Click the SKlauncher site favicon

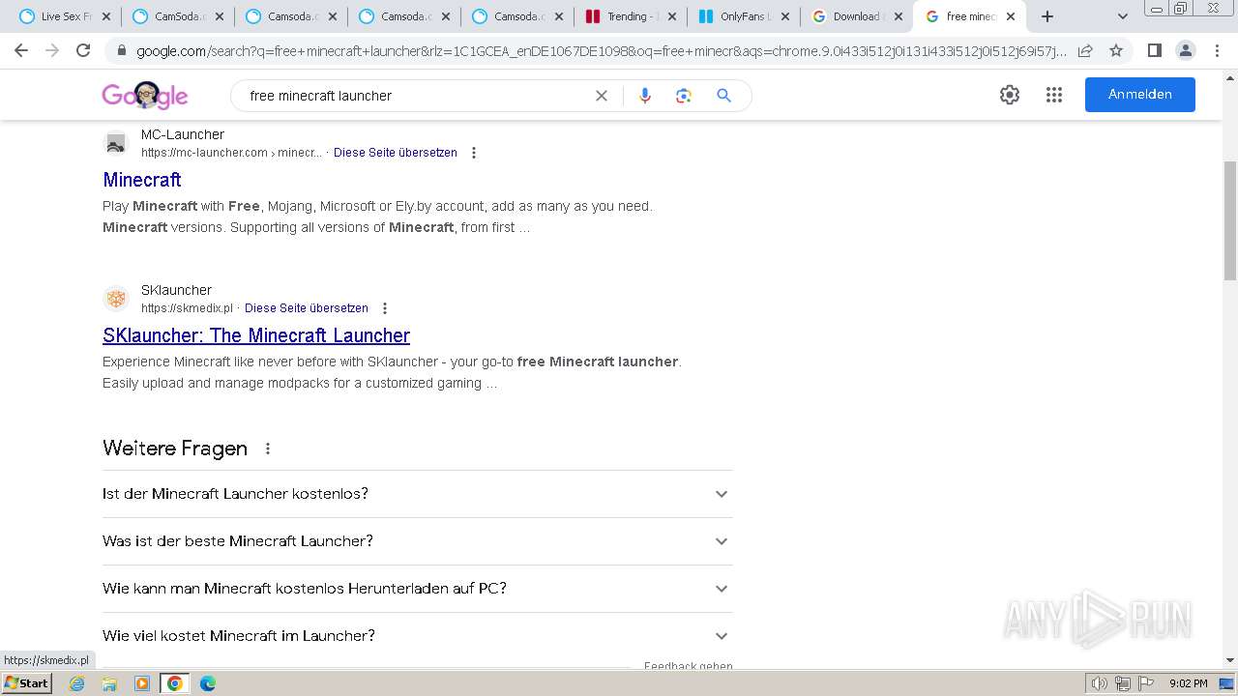116,299
